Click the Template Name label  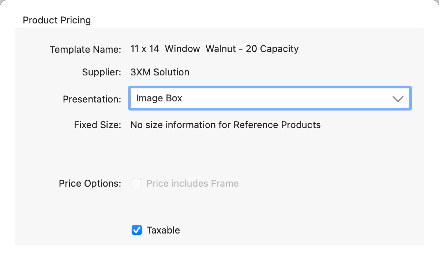point(85,49)
